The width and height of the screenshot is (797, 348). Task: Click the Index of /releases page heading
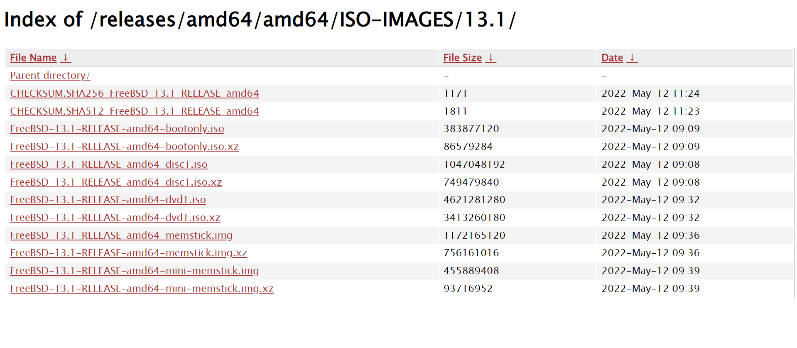point(260,20)
